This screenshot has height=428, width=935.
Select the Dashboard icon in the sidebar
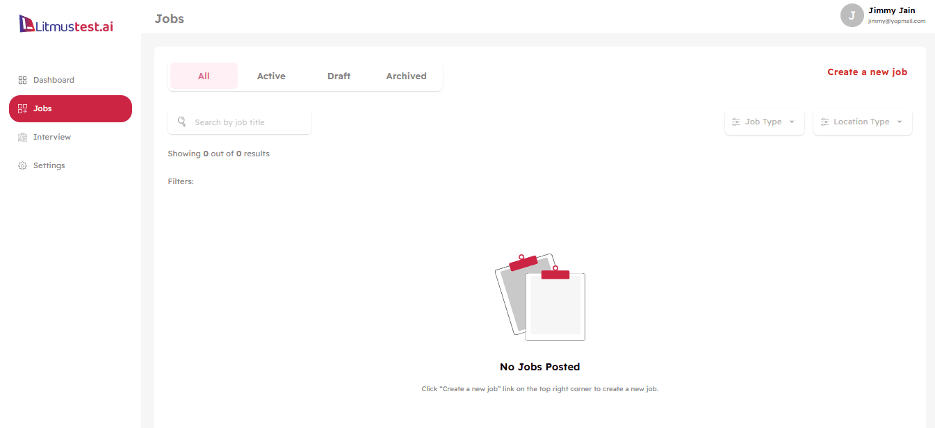pyautogui.click(x=22, y=80)
